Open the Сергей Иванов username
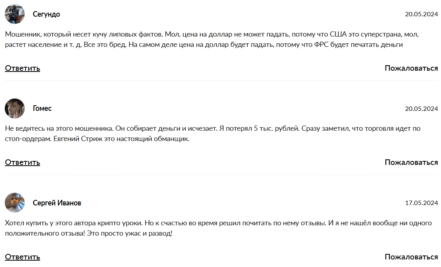Image resolution: width=441 pixels, height=267 pixels. (x=57, y=203)
